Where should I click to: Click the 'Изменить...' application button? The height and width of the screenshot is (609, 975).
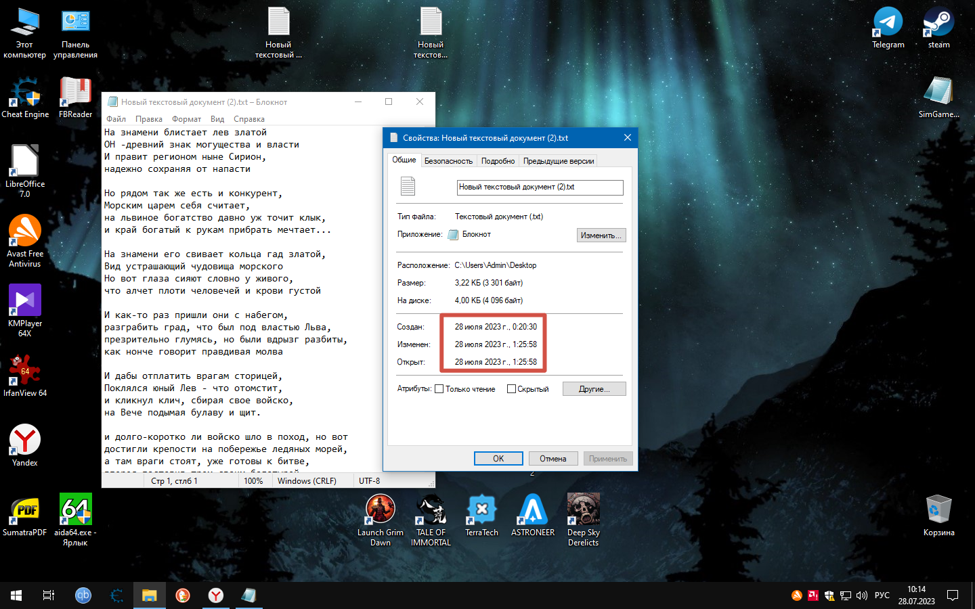pyautogui.click(x=601, y=235)
